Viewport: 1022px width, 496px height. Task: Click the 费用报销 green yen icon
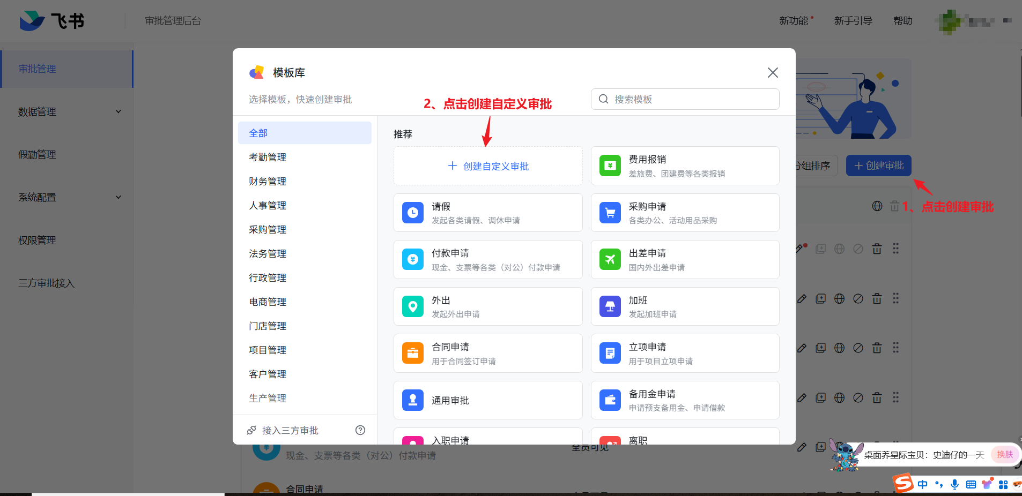(x=610, y=166)
